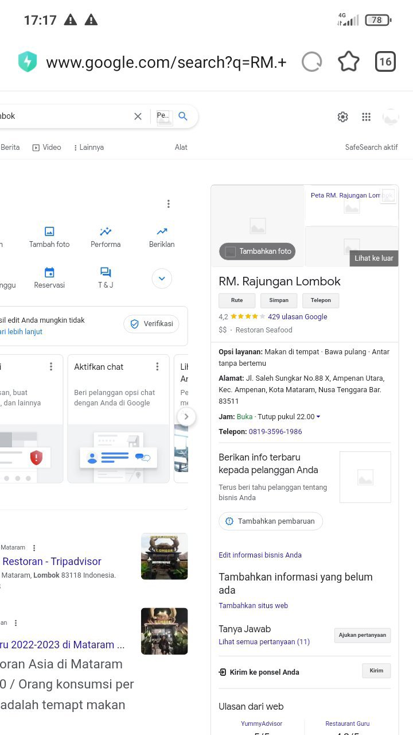Open Google search settings gear
Image resolution: width=413 pixels, height=735 pixels.
(342, 117)
